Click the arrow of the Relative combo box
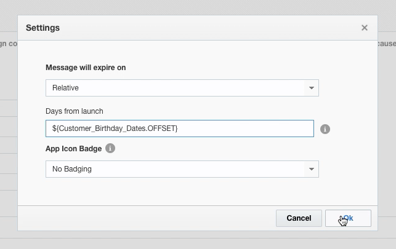 coord(312,88)
